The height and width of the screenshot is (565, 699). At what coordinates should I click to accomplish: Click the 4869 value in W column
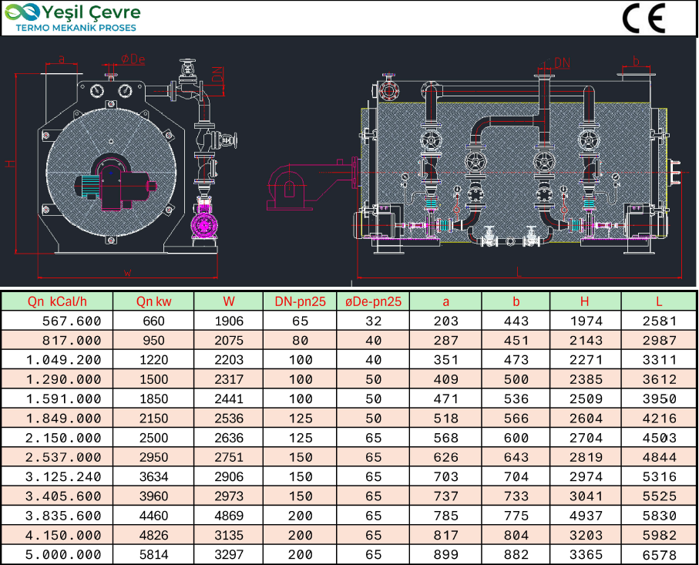(x=229, y=516)
